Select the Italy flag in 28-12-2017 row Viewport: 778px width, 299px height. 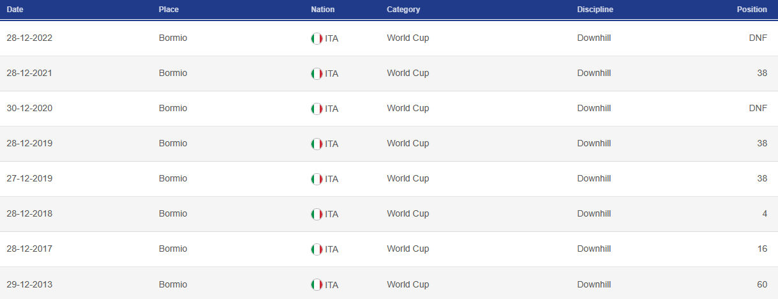(317, 249)
